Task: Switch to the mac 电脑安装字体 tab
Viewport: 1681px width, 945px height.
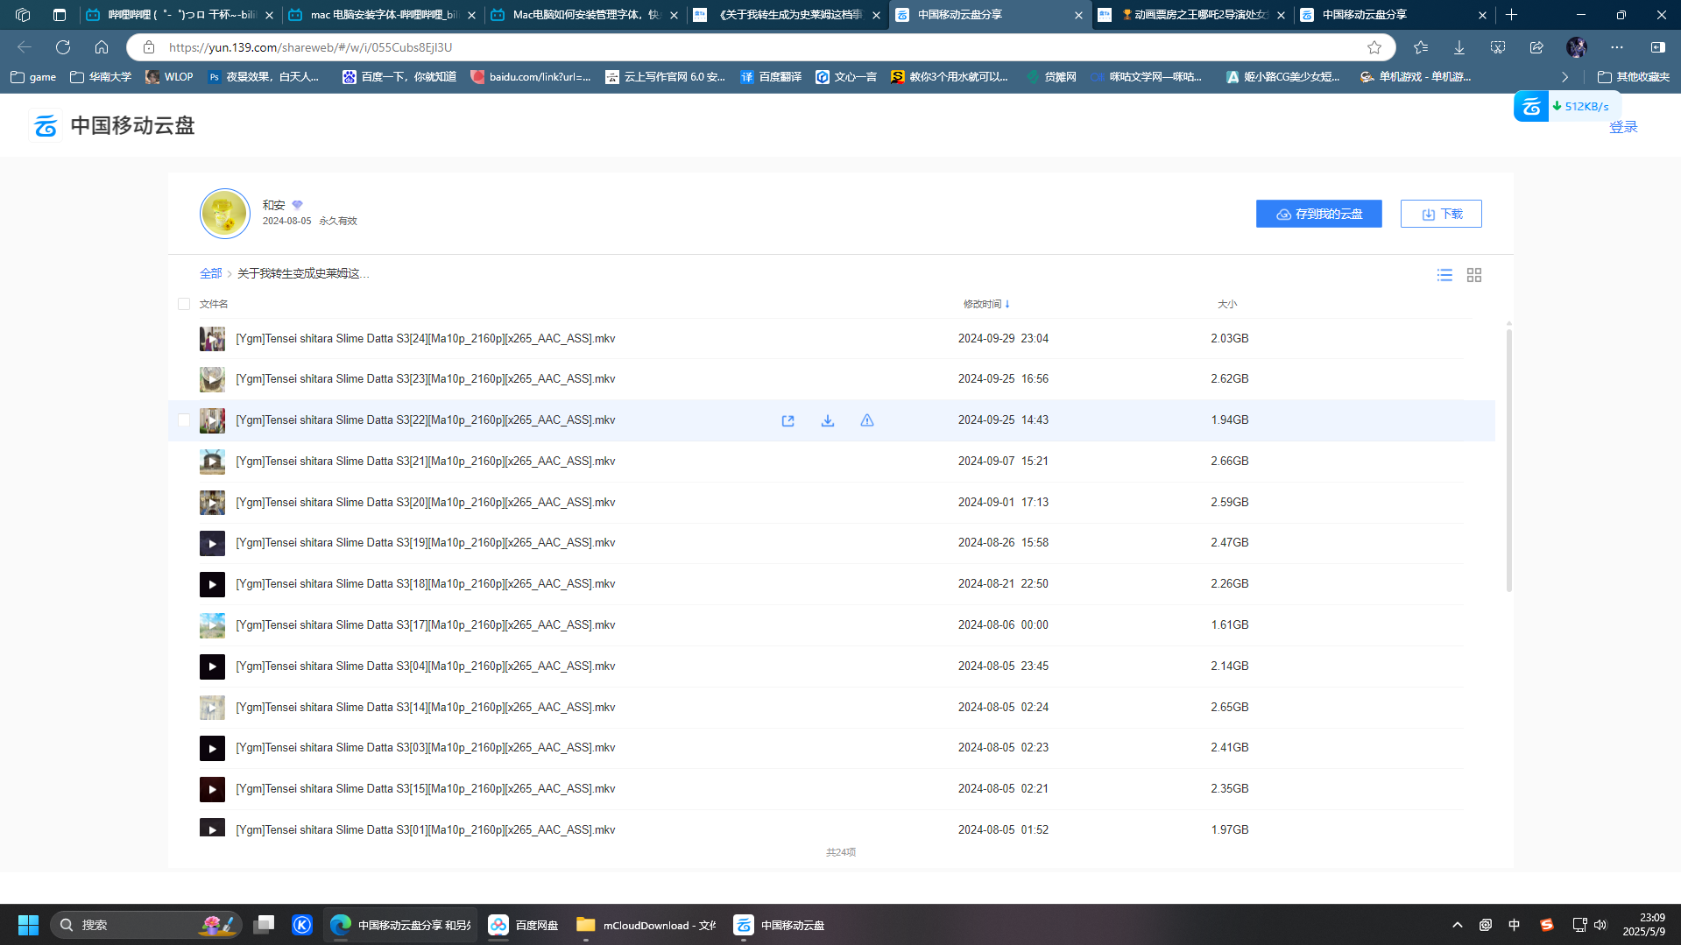Action: pyautogui.click(x=383, y=15)
